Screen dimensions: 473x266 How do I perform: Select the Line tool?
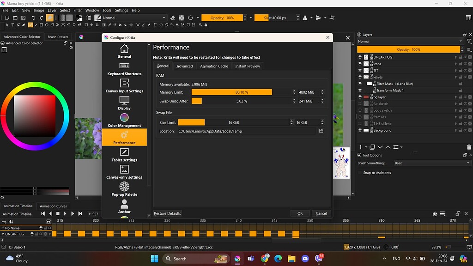click(x=36, y=25)
